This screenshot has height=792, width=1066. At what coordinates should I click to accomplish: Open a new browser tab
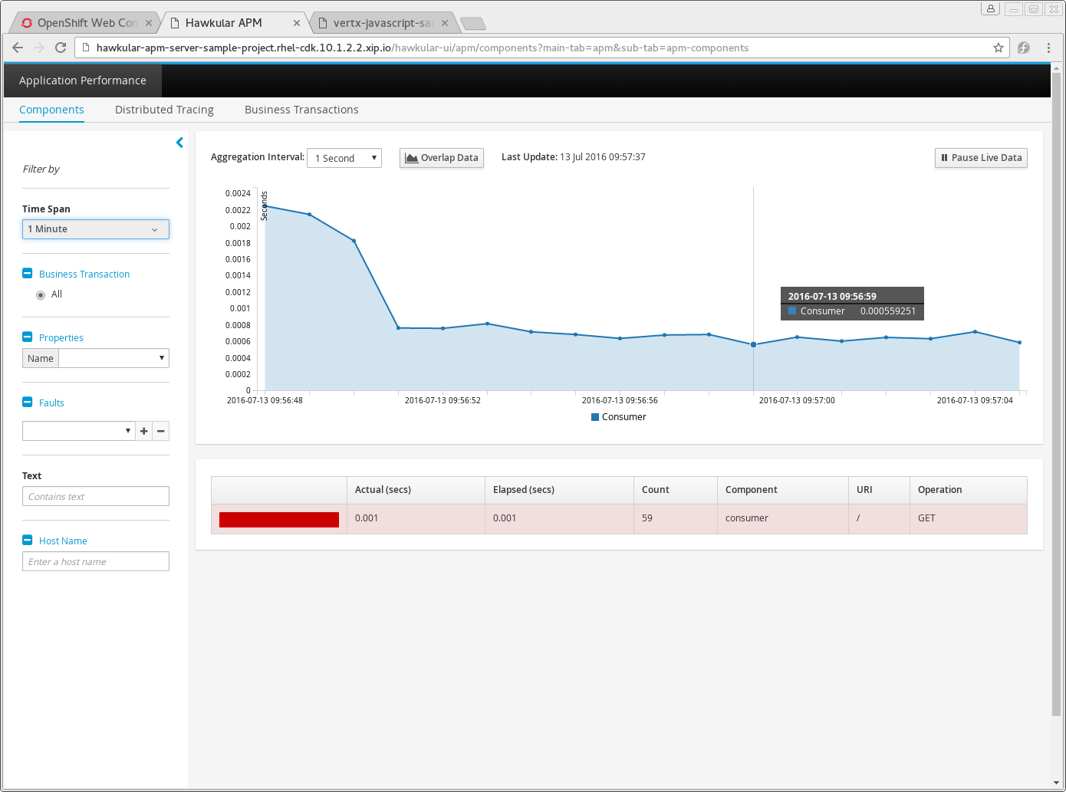[473, 24]
